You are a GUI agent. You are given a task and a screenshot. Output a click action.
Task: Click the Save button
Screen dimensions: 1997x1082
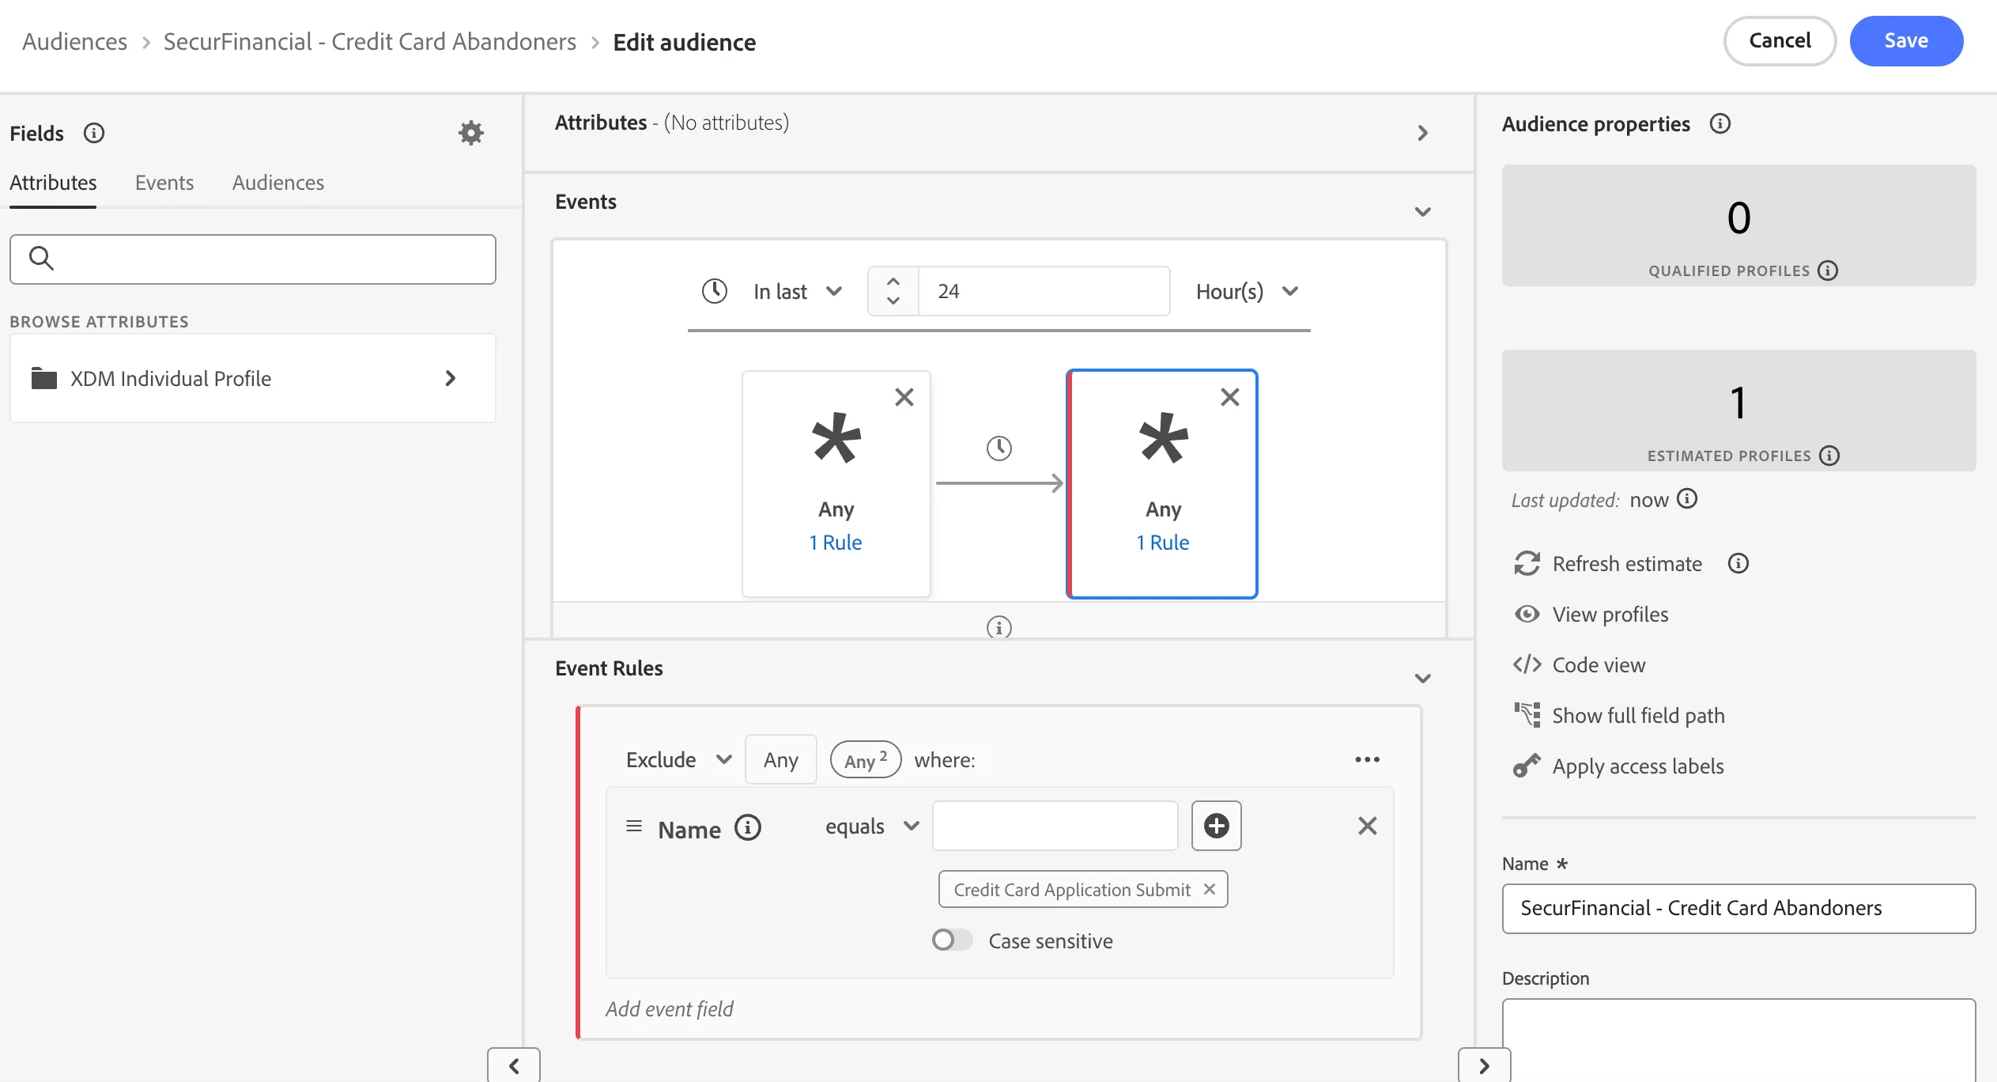coord(1905,40)
